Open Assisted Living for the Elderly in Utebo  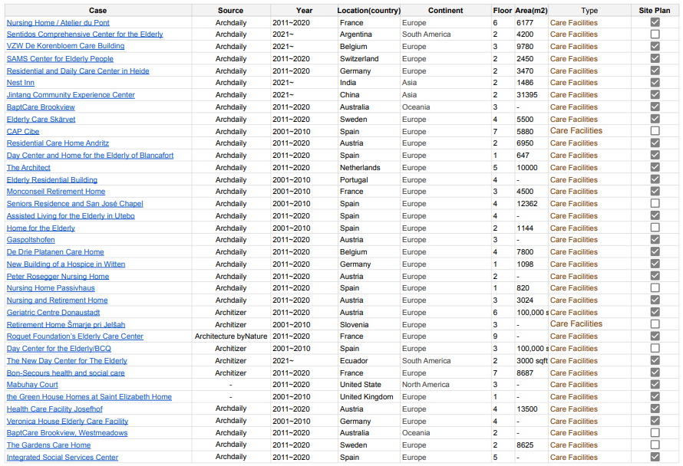click(71, 216)
